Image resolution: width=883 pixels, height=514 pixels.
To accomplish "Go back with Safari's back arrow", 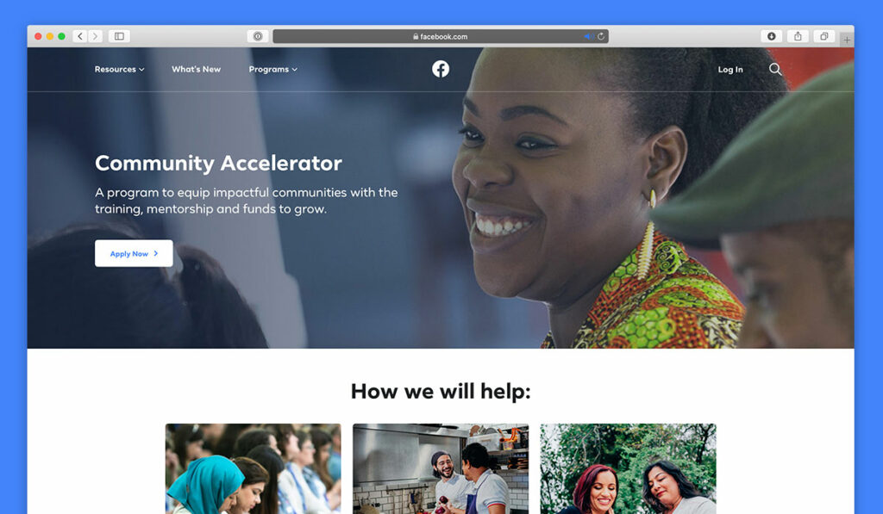I will (80, 36).
